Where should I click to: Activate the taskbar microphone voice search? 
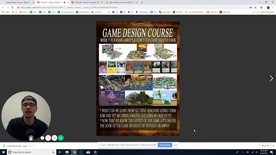tap(53, 152)
